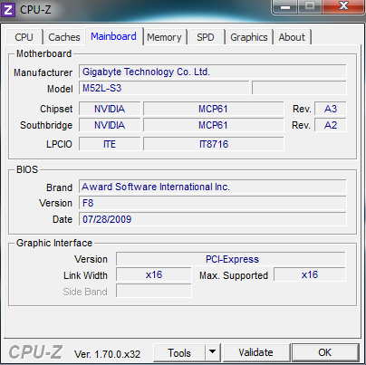This screenshot has height=365, width=366.
Task: Open the SPD tab
Action: [x=206, y=37]
